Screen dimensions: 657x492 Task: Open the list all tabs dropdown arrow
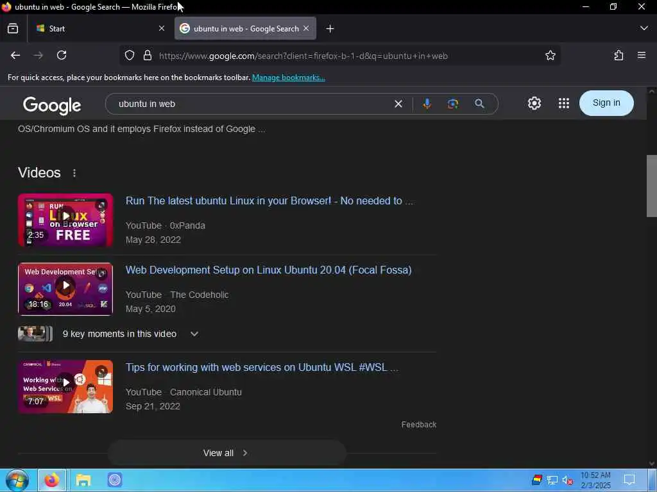tap(644, 28)
